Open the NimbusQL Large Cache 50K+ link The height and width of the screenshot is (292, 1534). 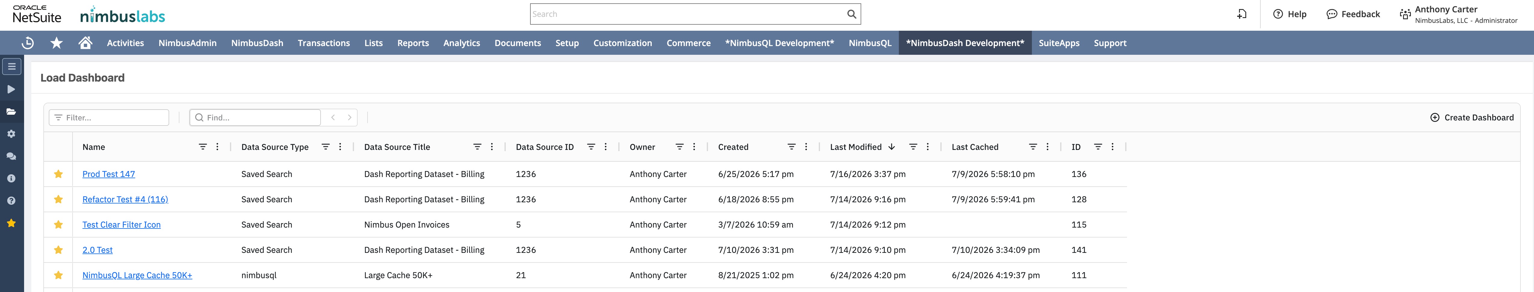[137, 275]
